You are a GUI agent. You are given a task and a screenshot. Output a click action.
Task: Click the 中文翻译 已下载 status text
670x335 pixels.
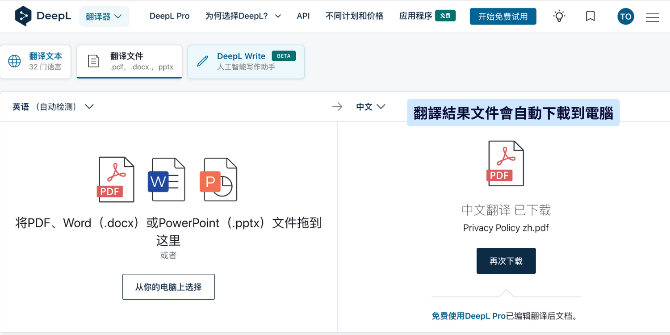(506, 210)
